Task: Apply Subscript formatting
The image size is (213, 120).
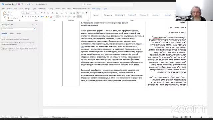Action: click(x=36, y=17)
